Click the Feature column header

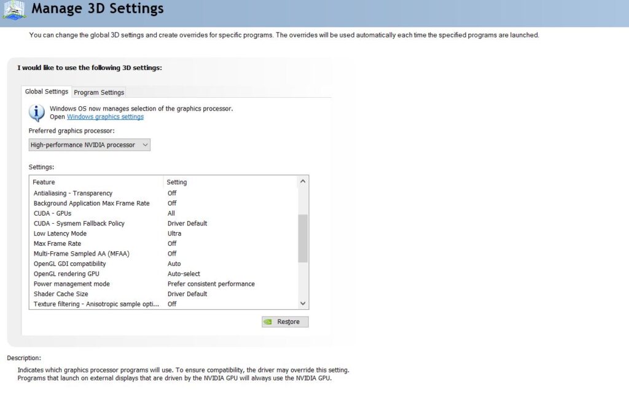pos(97,182)
